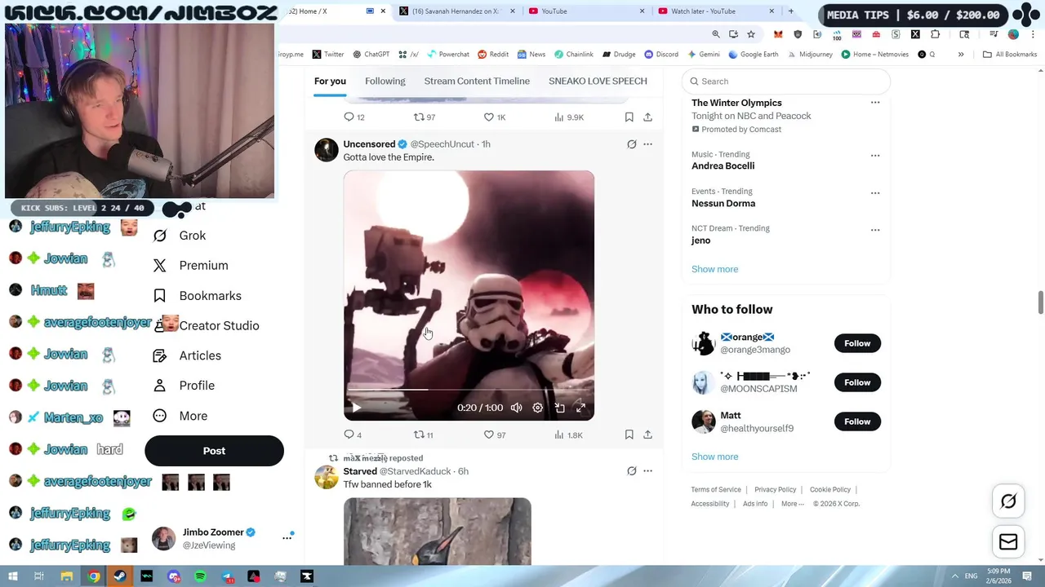Mute the stormtrooper video volume
Screen dimensions: 1045x587
pyautogui.click(x=516, y=408)
